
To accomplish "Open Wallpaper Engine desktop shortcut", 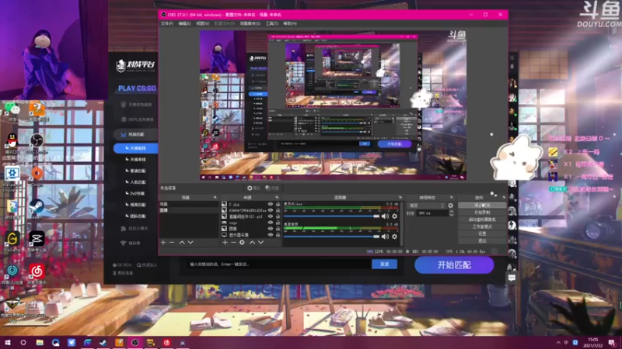I will (12, 178).
